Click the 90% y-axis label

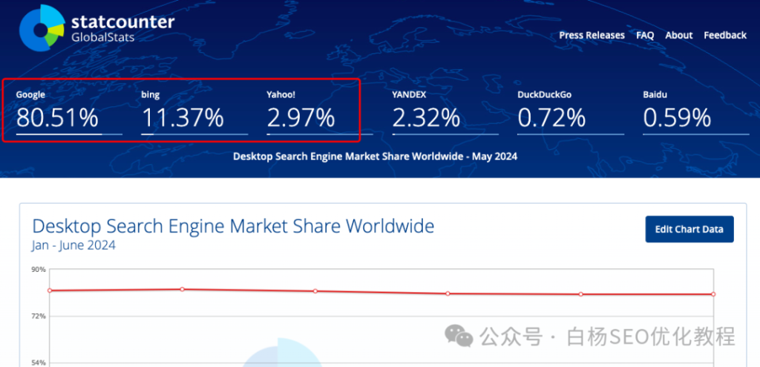(x=39, y=270)
